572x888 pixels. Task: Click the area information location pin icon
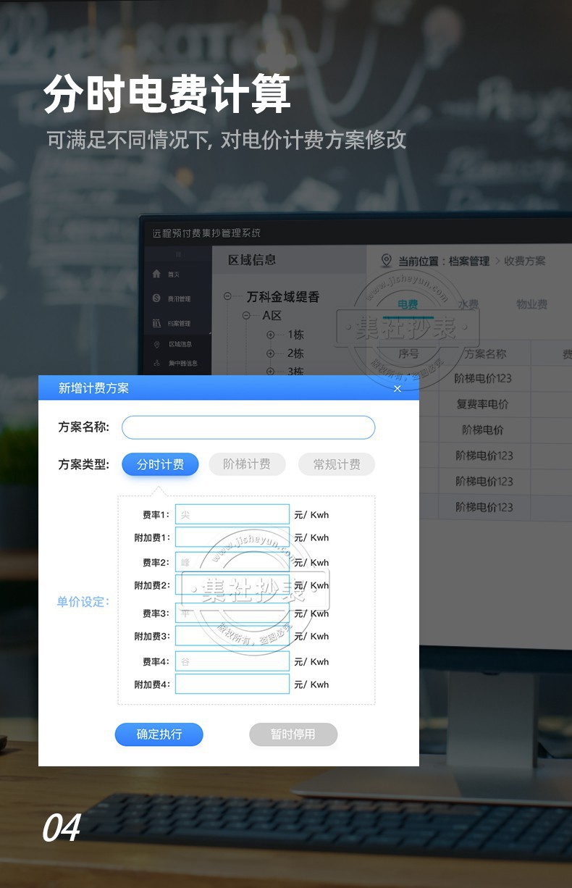click(x=157, y=344)
